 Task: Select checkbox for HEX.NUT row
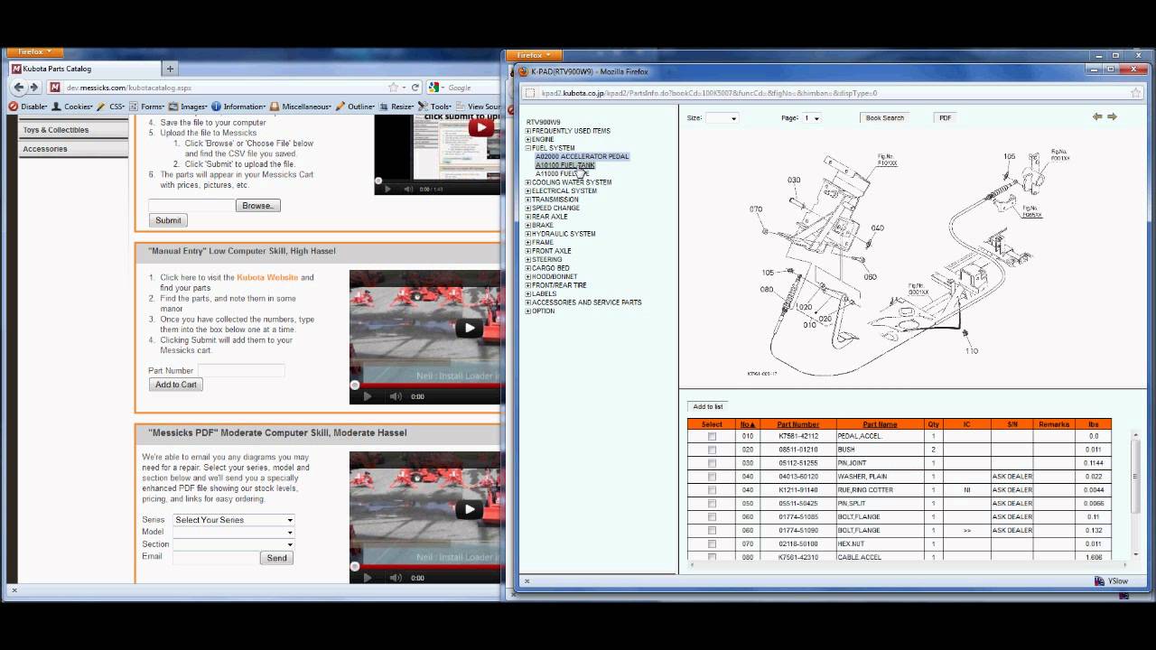(x=712, y=544)
